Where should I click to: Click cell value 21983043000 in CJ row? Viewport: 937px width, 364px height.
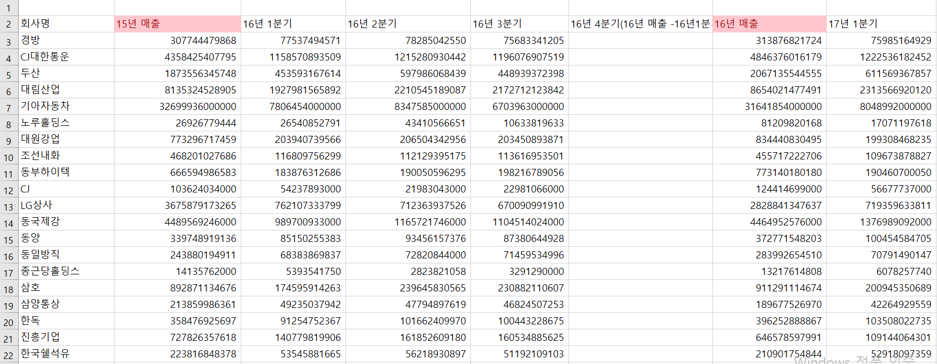pos(408,189)
